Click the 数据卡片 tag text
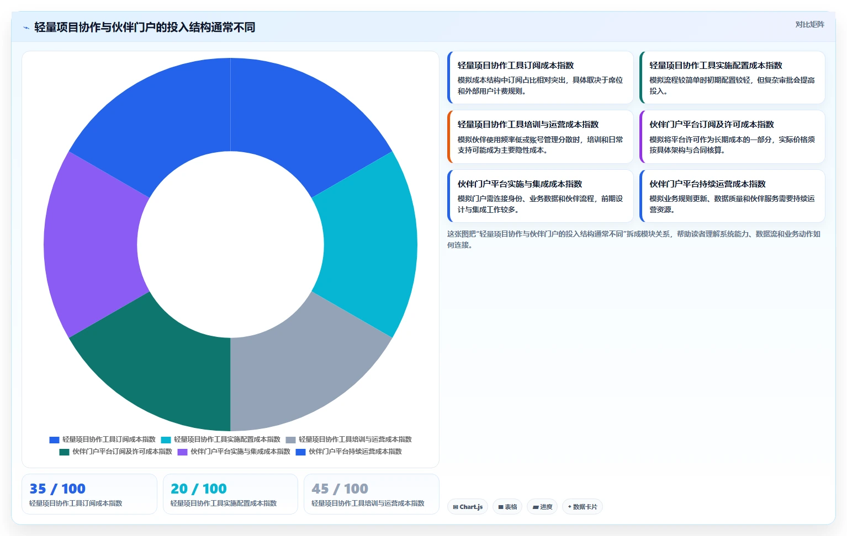This screenshot has height=536, width=847. coord(585,507)
